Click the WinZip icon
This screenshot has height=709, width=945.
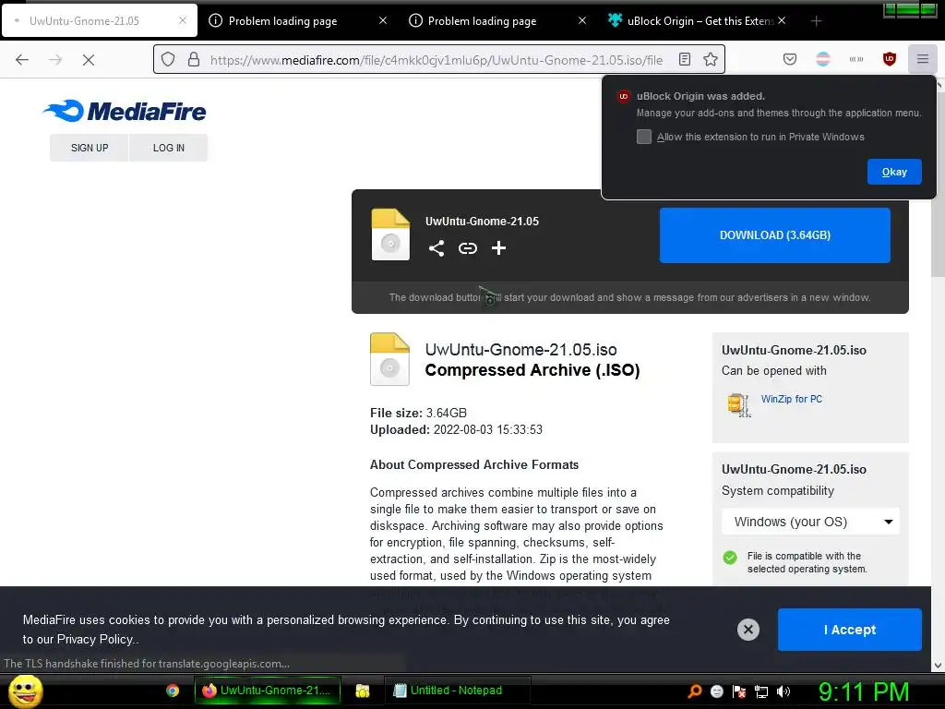pos(739,404)
